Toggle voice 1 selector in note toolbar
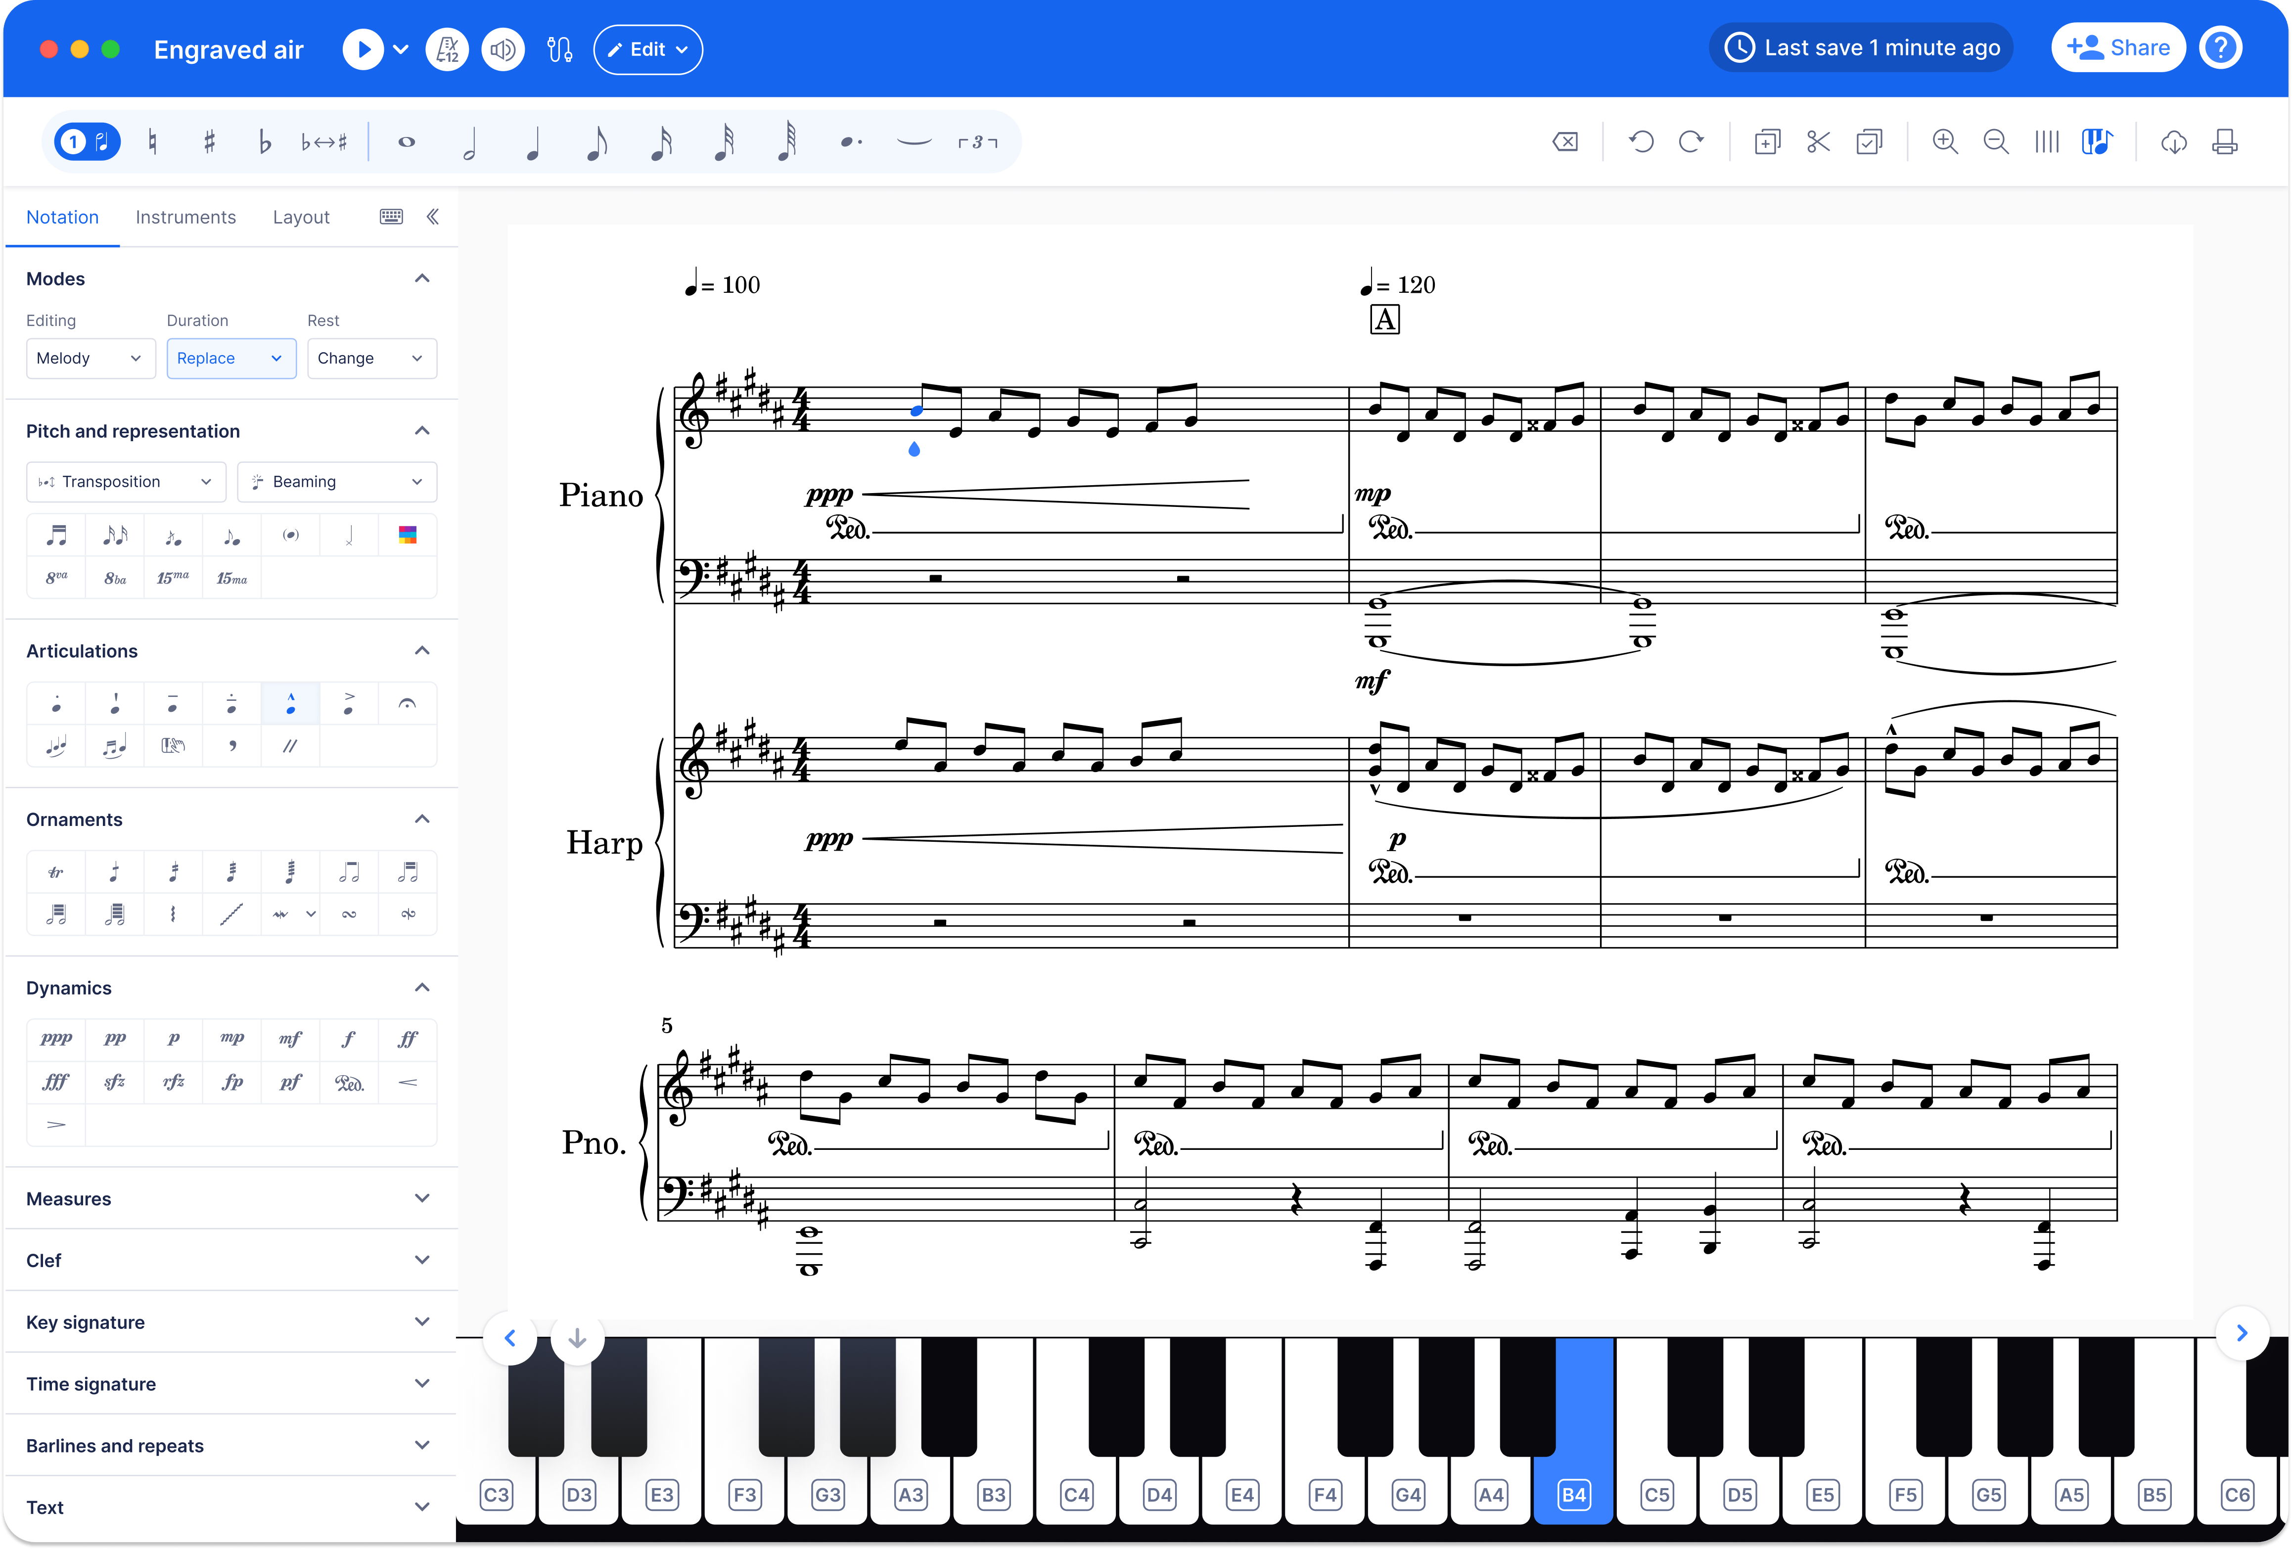 point(87,142)
